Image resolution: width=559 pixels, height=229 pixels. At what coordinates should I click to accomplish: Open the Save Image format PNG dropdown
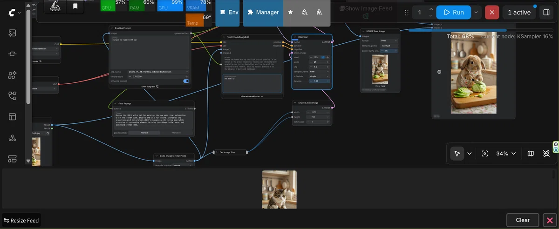coord(389,40)
